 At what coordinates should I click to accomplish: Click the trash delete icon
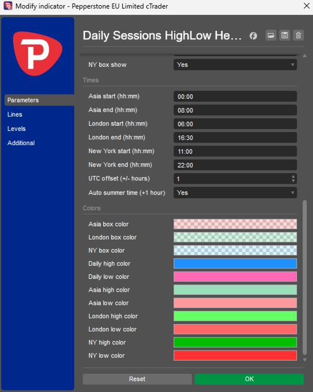coord(298,35)
